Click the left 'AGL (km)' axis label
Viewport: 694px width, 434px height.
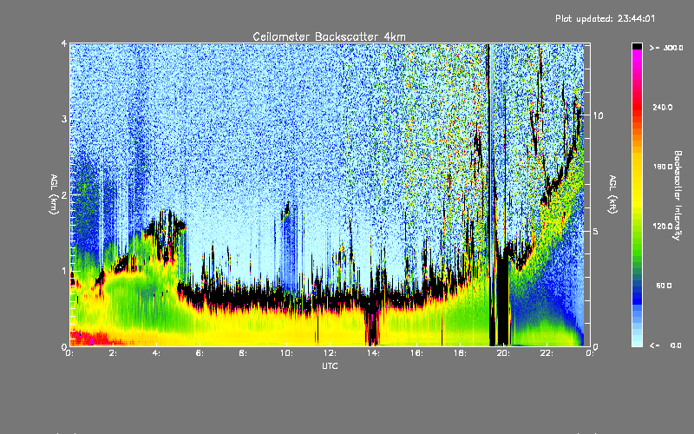pos(54,194)
